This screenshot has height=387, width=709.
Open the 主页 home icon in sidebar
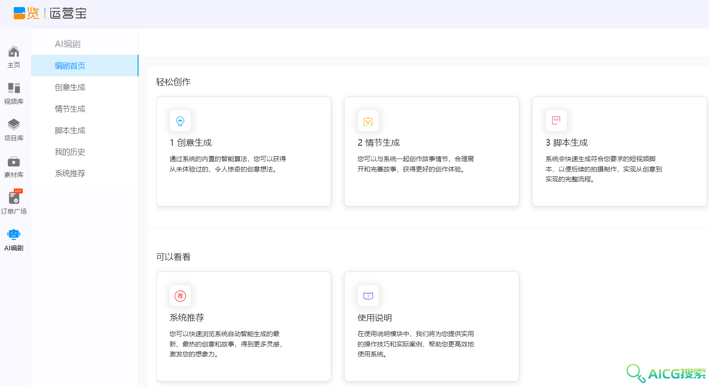coord(14,51)
